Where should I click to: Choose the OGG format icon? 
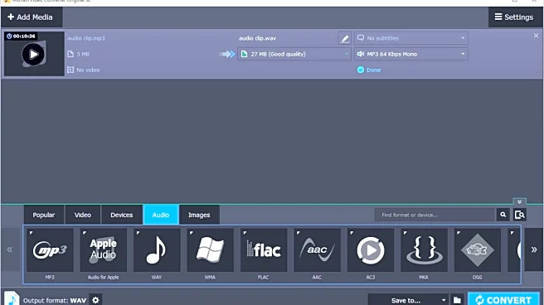(x=477, y=250)
